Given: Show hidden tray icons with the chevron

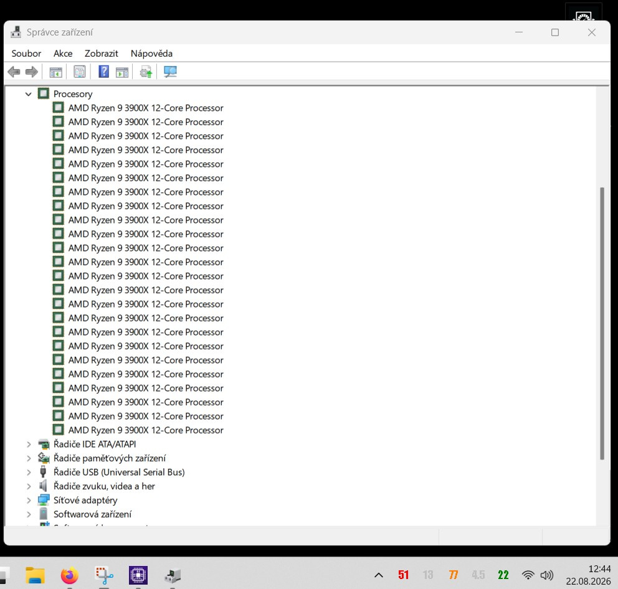Looking at the screenshot, I should [378, 575].
